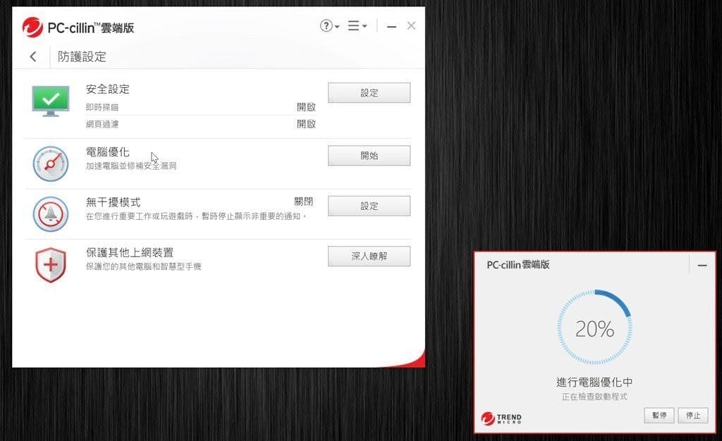Open 設定 button for 安全設定

click(369, 93)
